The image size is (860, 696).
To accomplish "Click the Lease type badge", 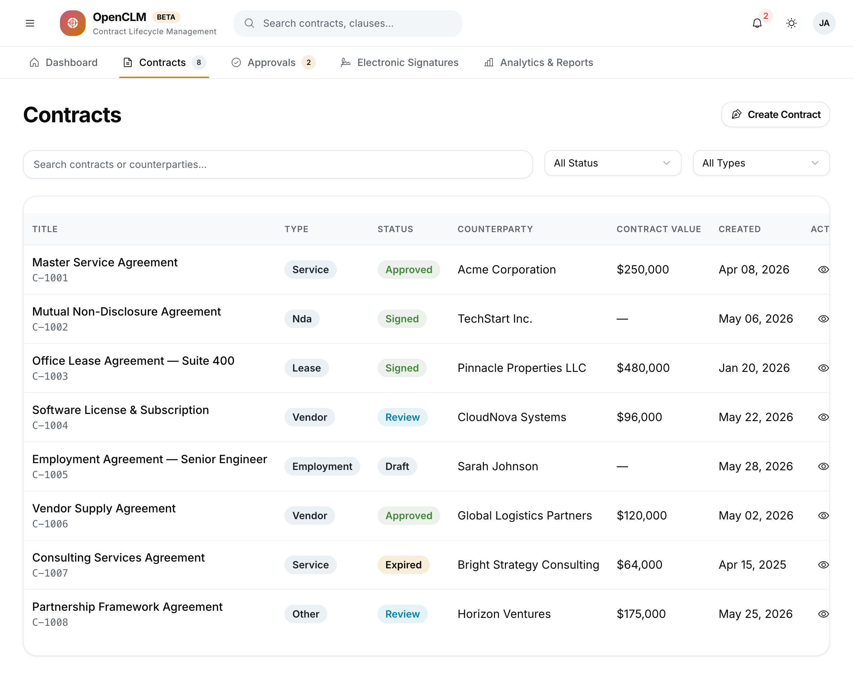I will tap(307, 368).
